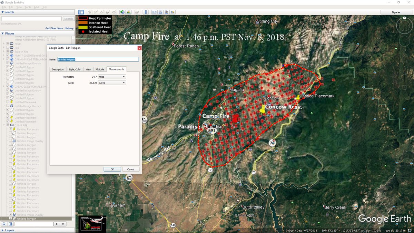Screen dimensions: 414x233
Task: Move the Places item down with the down arrow
Action: click(x=63, y=224)
